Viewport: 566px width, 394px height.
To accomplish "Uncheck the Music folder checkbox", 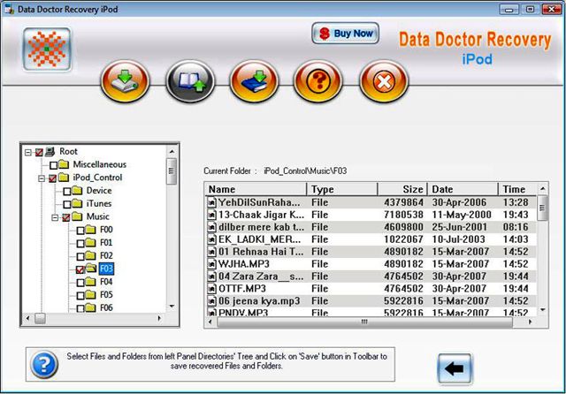I will coord(66,217).
